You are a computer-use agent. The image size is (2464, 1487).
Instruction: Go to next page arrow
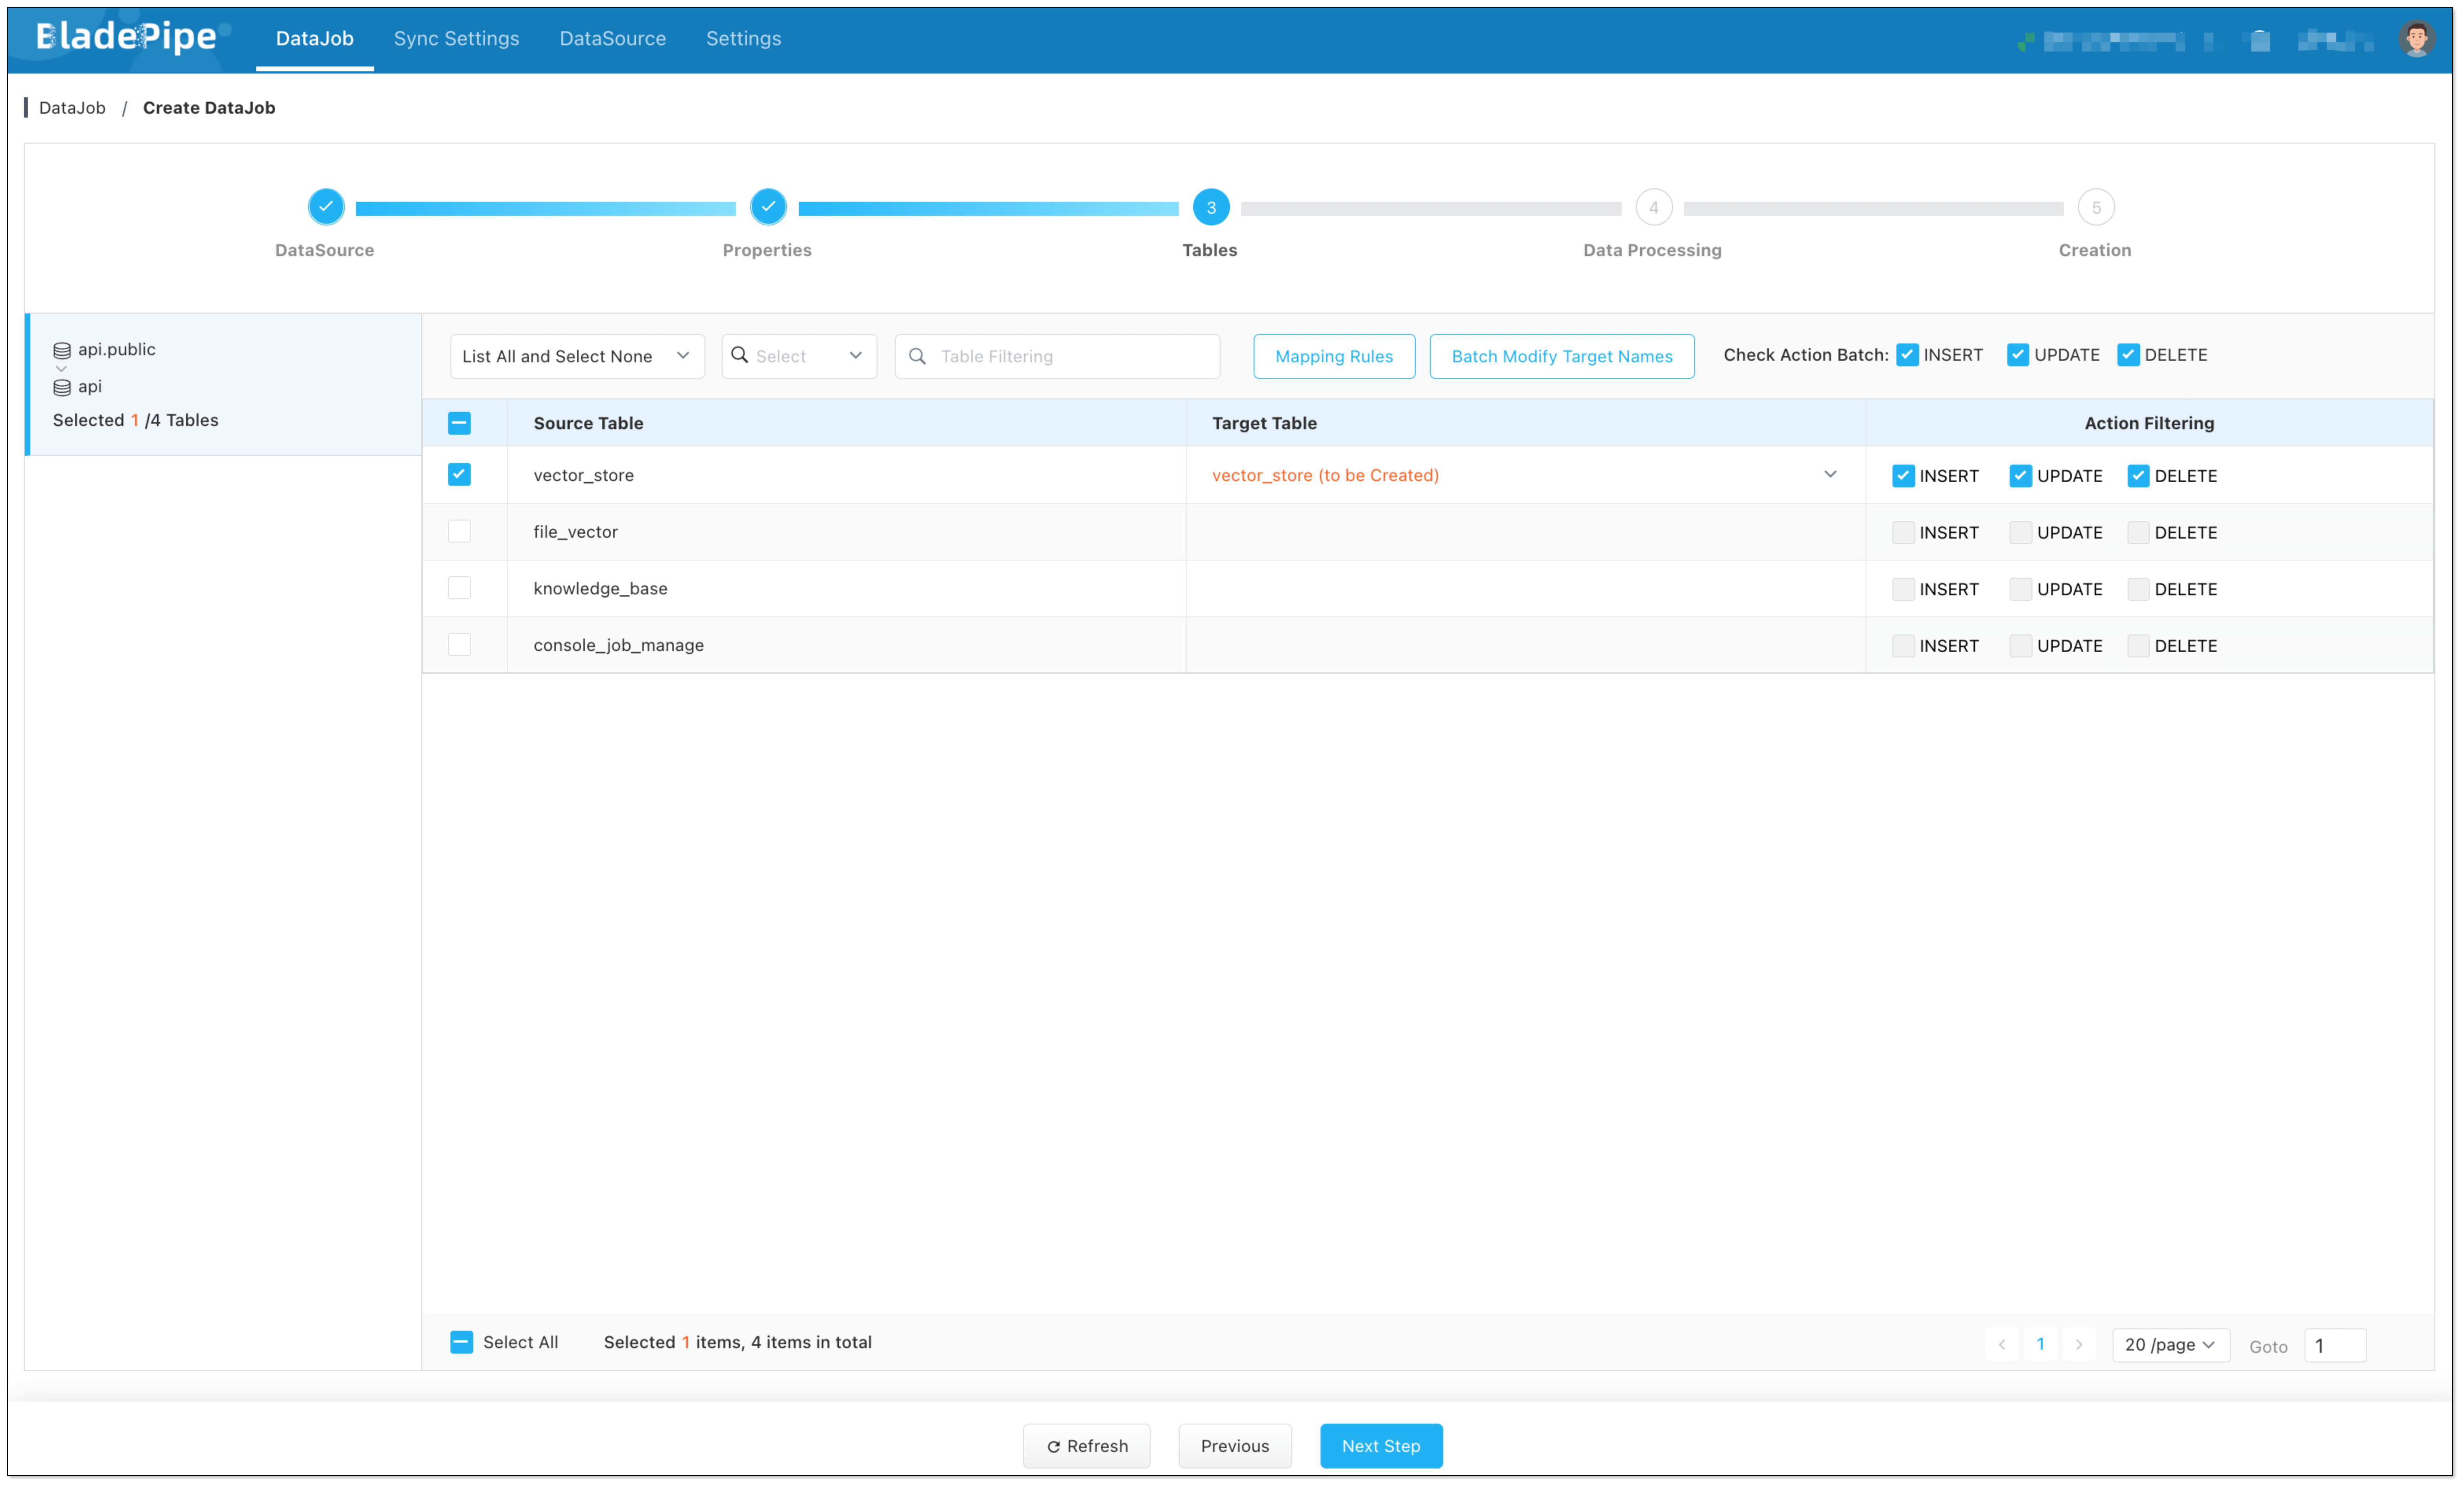(x=2079, y=1344)
